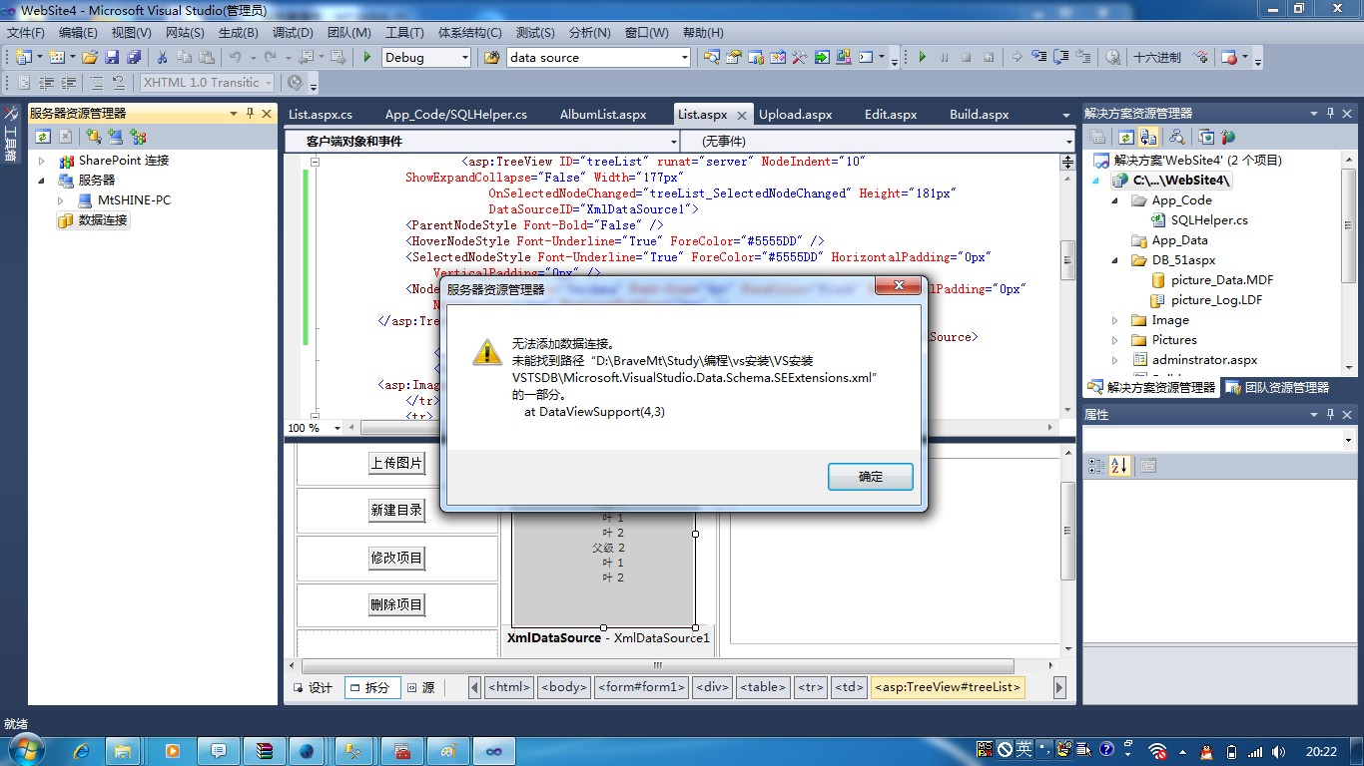Open Windows Explorer from the taskbar

[x=123, y=751]
